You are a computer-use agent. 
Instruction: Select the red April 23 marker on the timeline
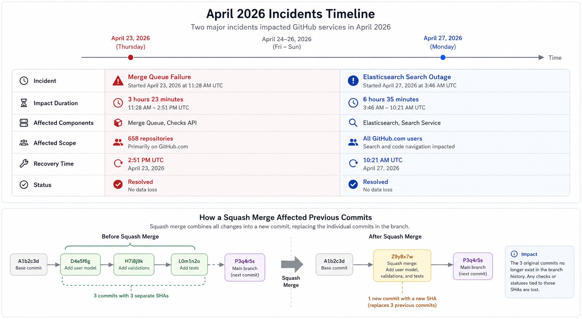131,58
